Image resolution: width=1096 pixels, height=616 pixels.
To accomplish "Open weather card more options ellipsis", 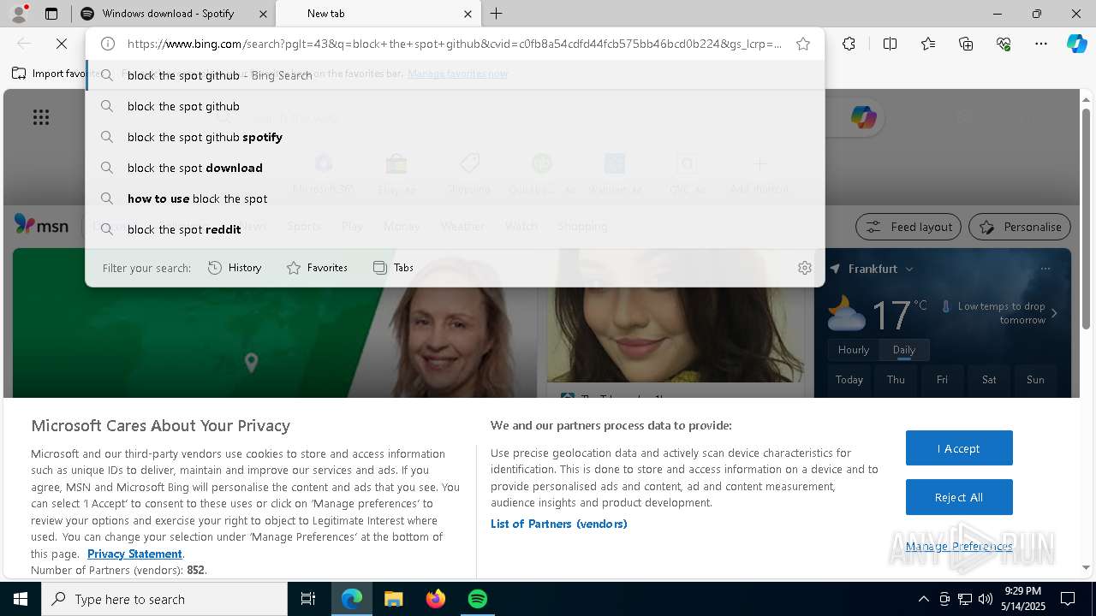I will point(1045,269).
